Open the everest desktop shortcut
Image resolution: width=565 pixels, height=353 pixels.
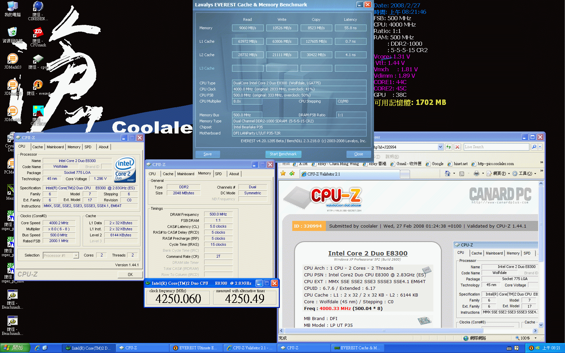[38, 87]
